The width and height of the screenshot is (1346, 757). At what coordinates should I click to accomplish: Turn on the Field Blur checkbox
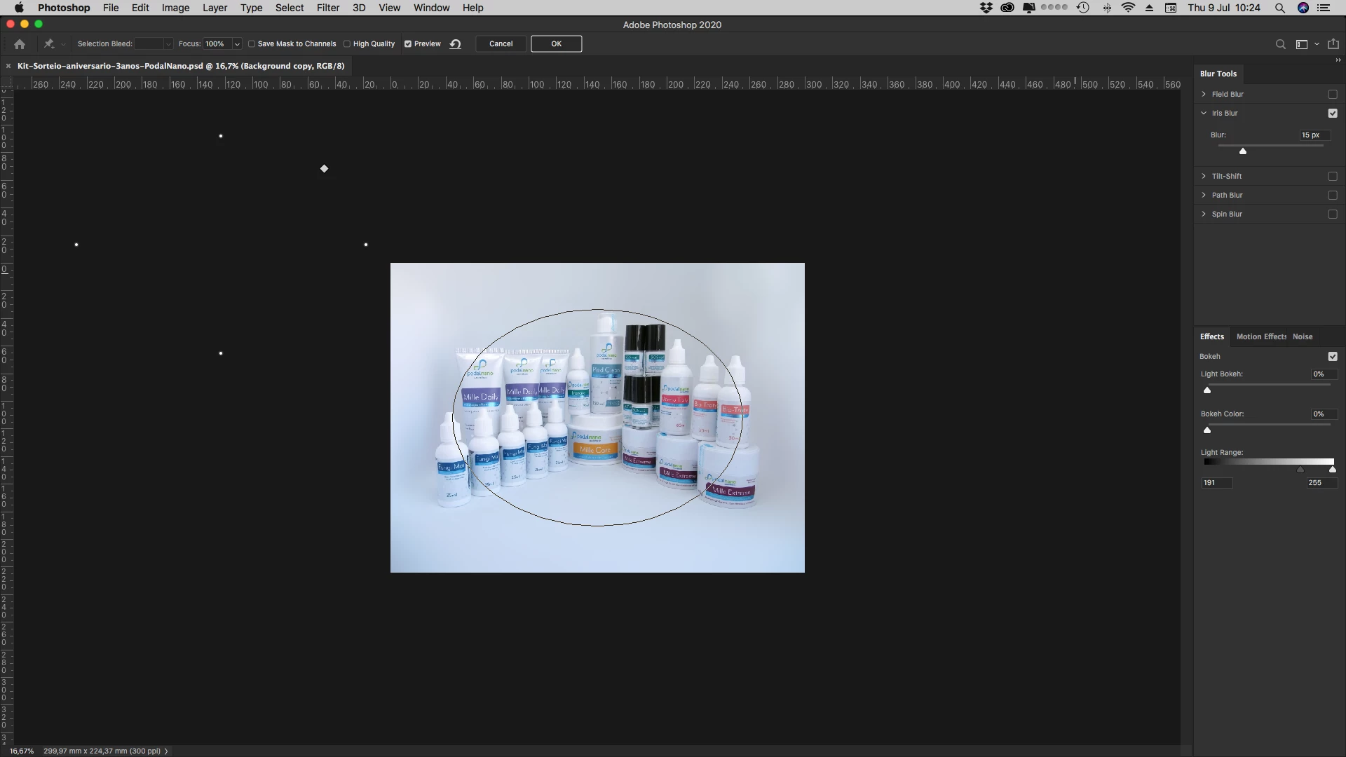[x=1333, y=95]
